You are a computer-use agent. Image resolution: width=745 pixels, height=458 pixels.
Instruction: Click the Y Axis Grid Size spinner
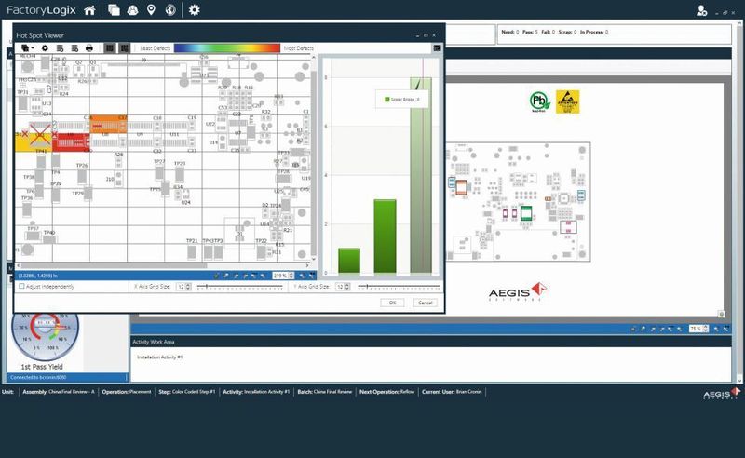tap(343, 287)
